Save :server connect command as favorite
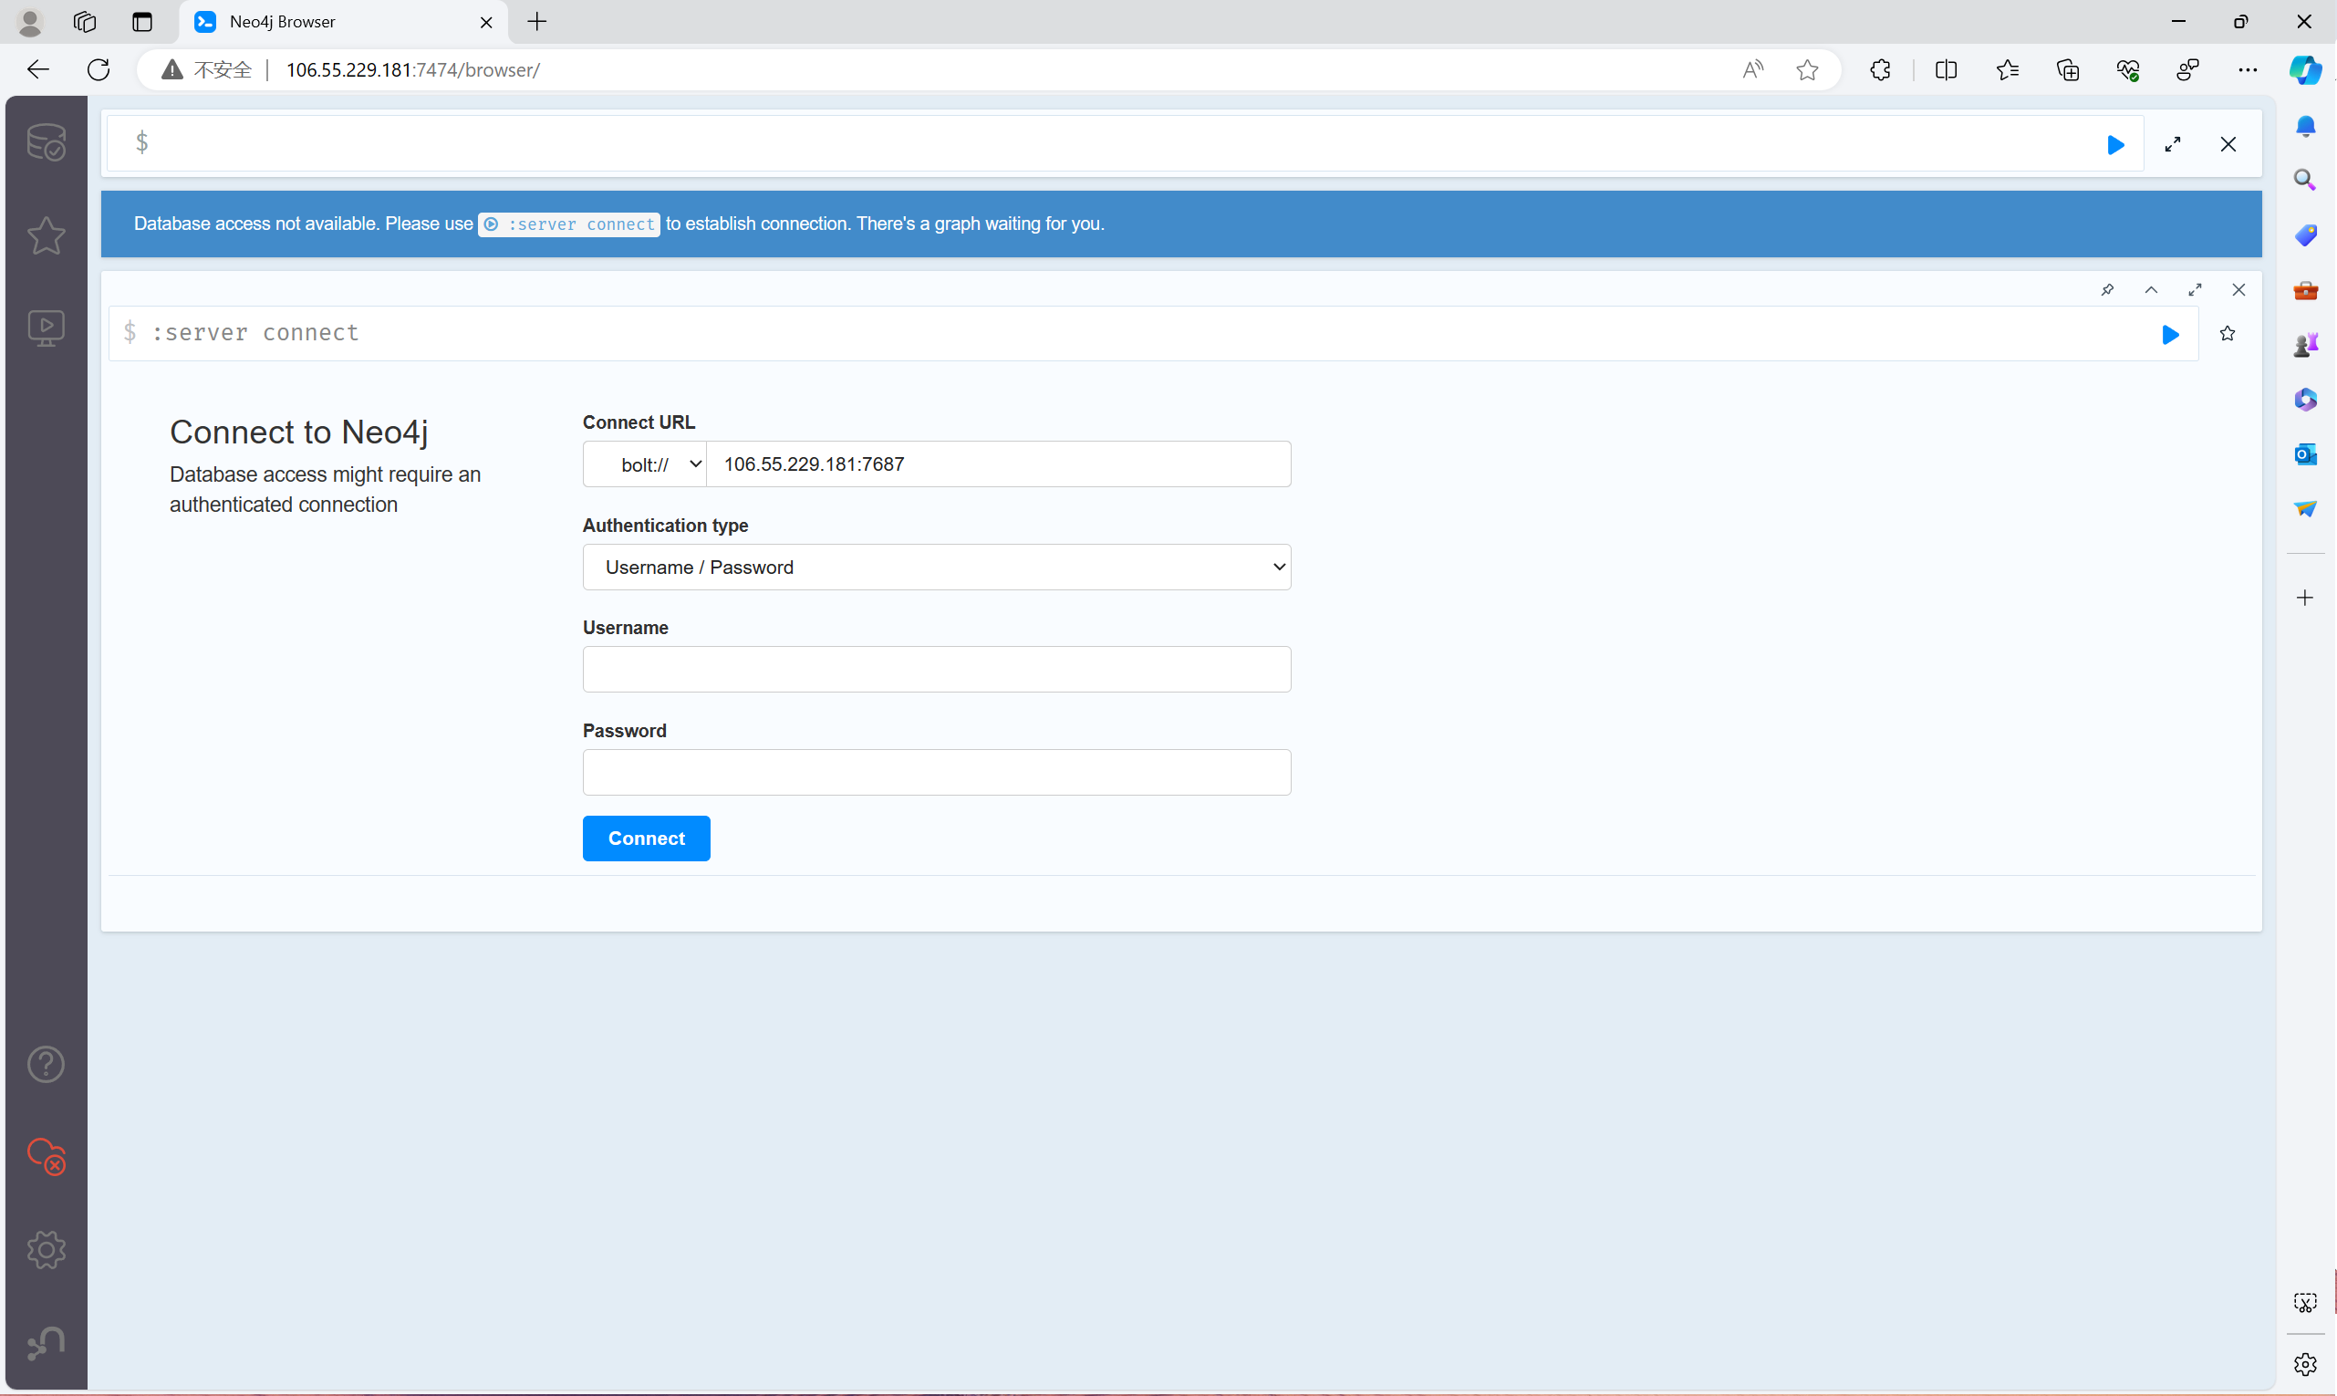2337x1396 pixels. point(2227,334)
